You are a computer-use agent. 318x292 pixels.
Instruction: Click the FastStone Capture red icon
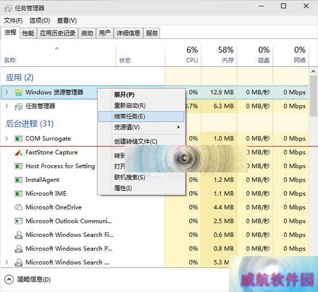[x=19, y=152]
